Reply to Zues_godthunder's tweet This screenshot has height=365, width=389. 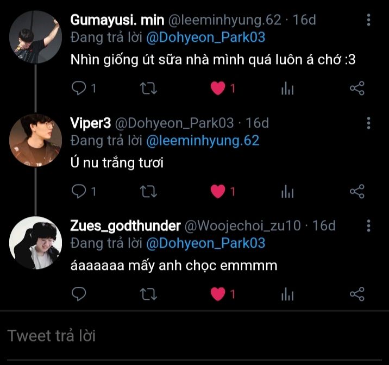79,294
